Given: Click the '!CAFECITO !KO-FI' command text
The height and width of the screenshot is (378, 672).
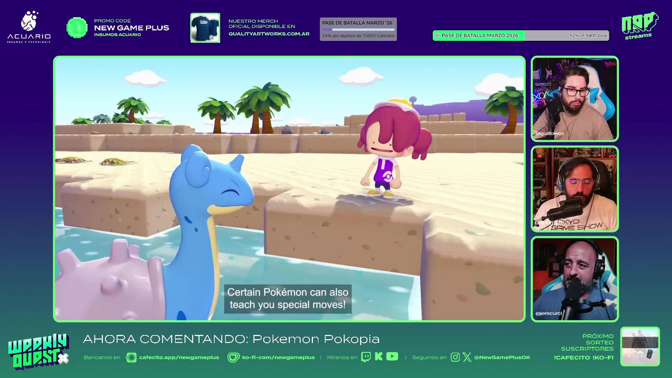Looking at the screenshot, I should pyautogui.click(x=583, y=358).
